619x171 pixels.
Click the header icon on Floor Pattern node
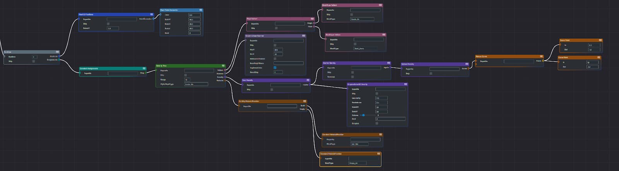click(312, 19)
